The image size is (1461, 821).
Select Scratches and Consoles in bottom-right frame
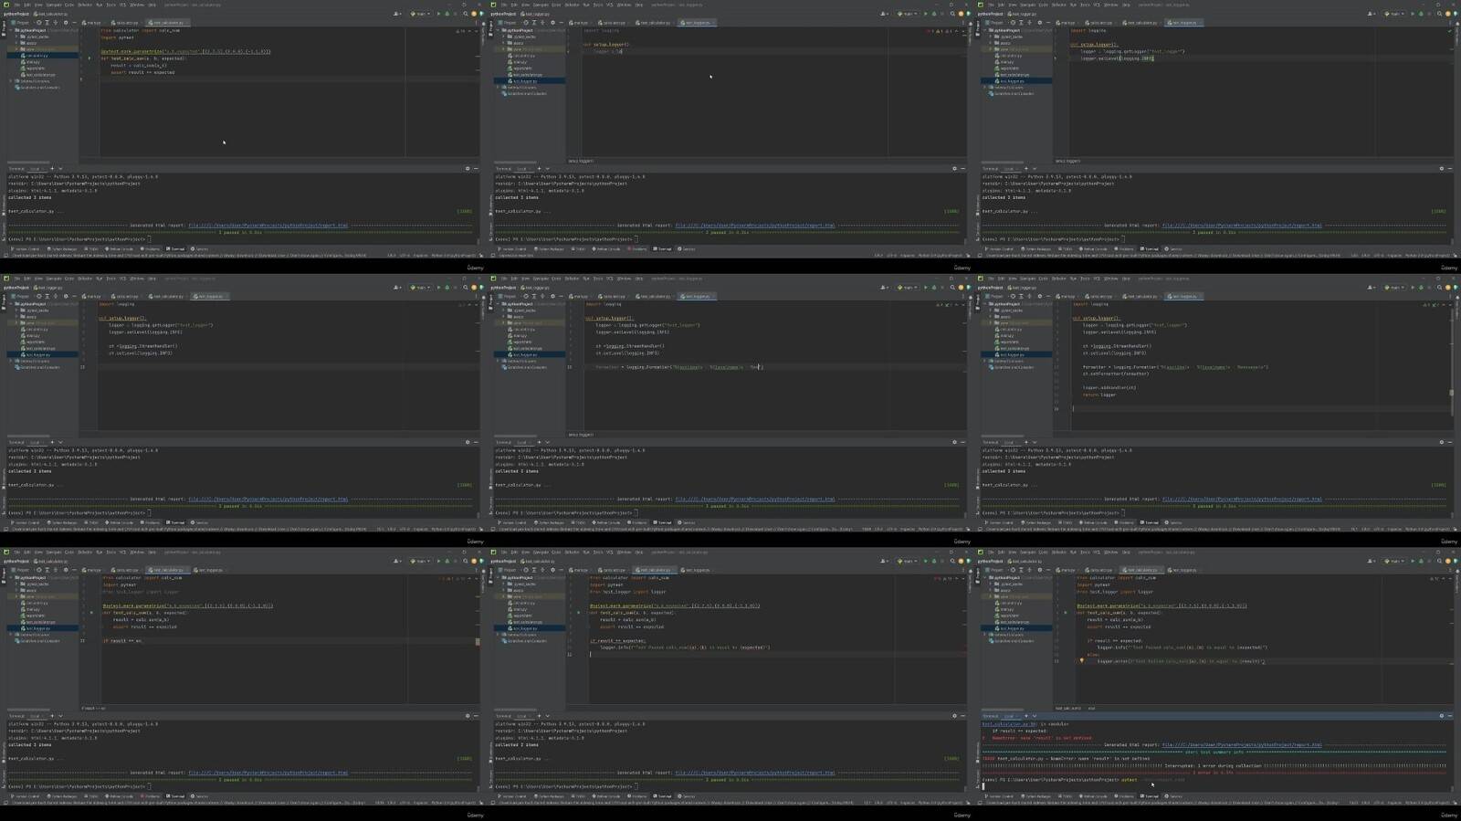[1012, 641]
